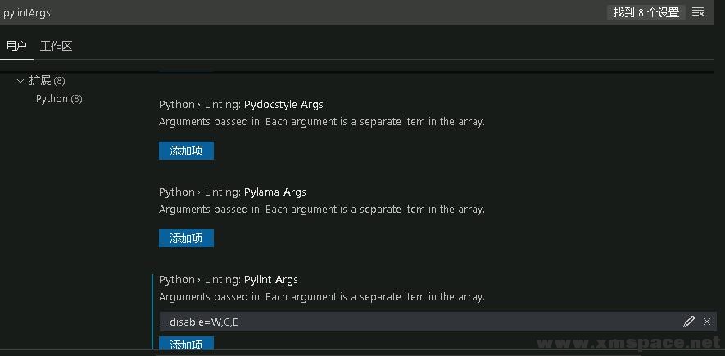Viewport: 725px width, 356px height.
Task: Edit the --disable=W,C,E item with pencil icon
Action: tap(688, 322)
